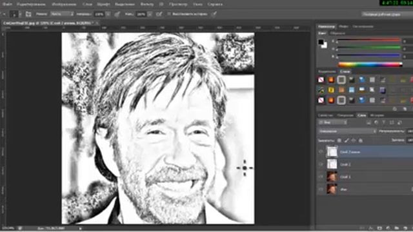The image size is (413, 232).
Task: Open the layer filter kind dropdown
Action: 333,122
